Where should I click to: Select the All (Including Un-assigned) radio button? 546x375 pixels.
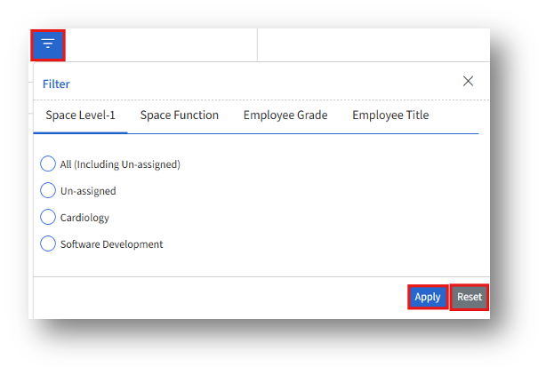coord(48,164)
